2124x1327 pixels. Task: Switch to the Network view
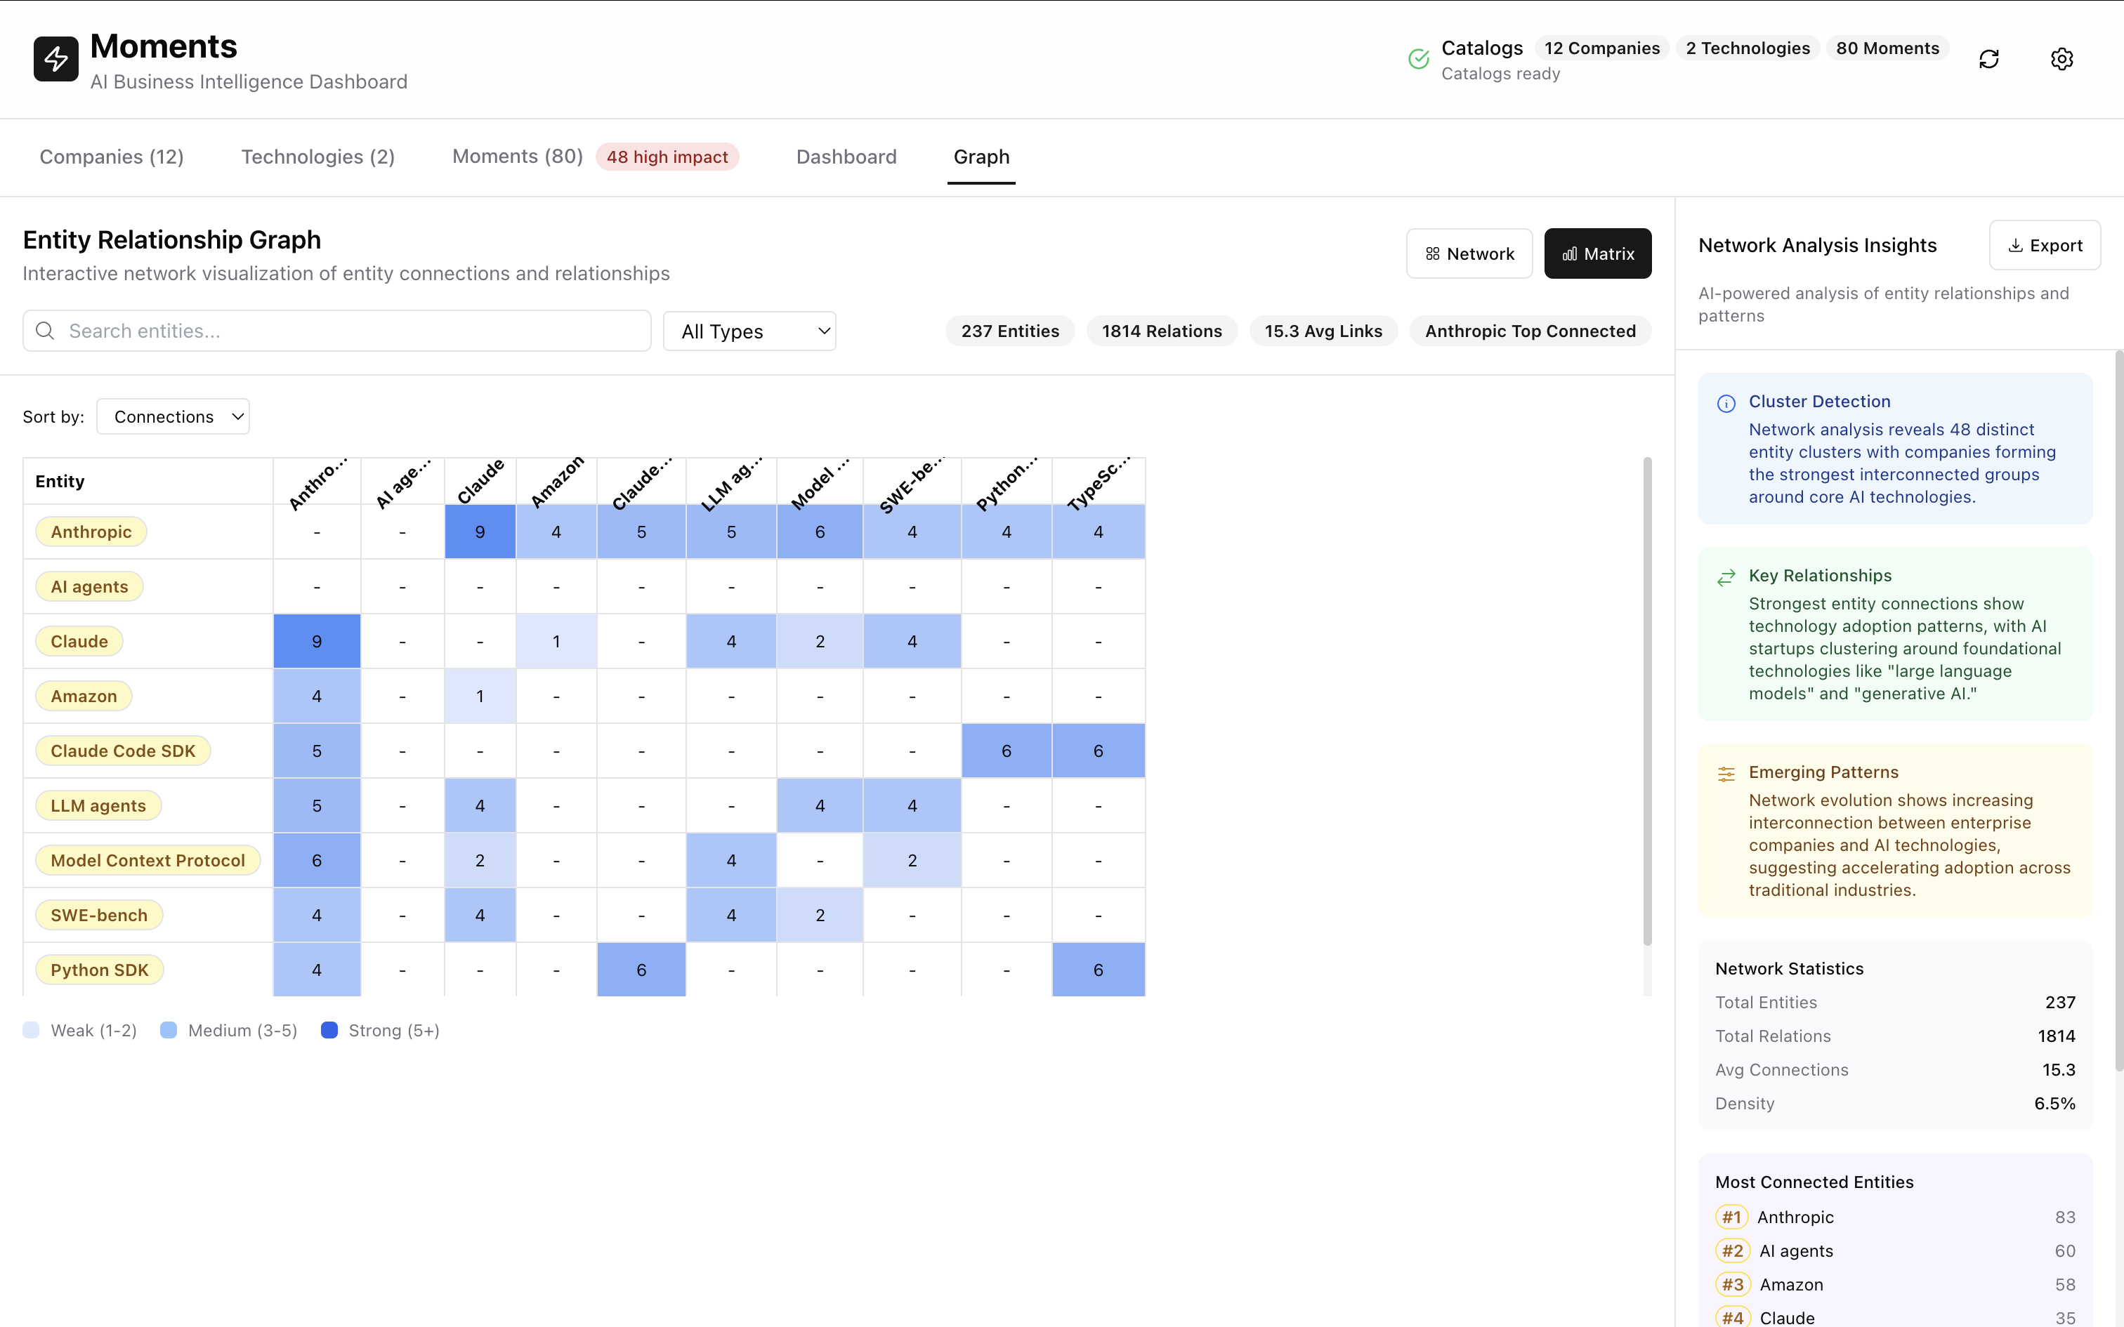click(x=1469, y=253)
